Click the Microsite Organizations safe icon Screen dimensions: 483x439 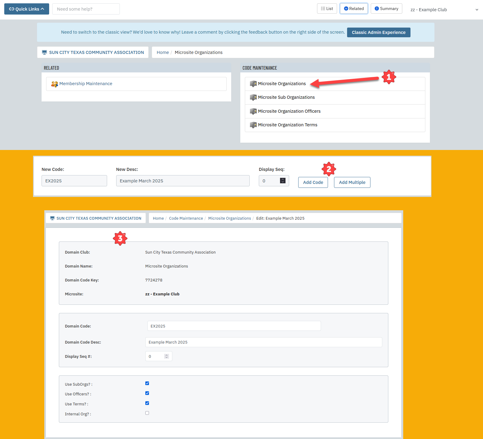(x=253, y=84)
